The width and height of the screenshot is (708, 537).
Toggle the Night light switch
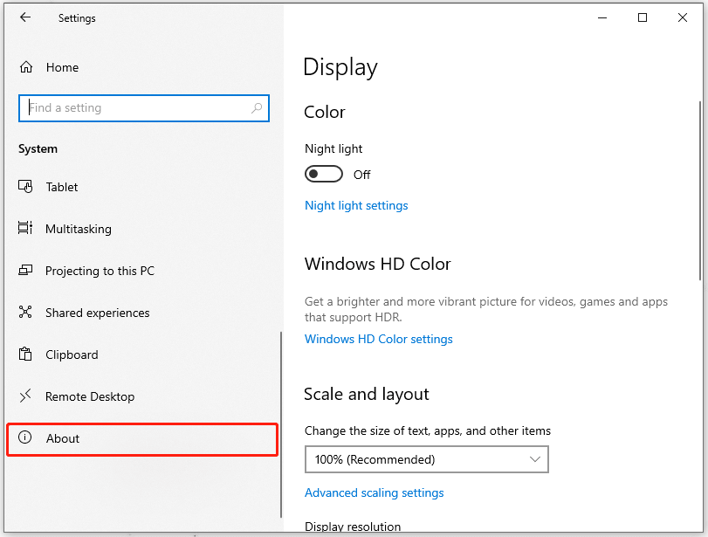point(324,174)
